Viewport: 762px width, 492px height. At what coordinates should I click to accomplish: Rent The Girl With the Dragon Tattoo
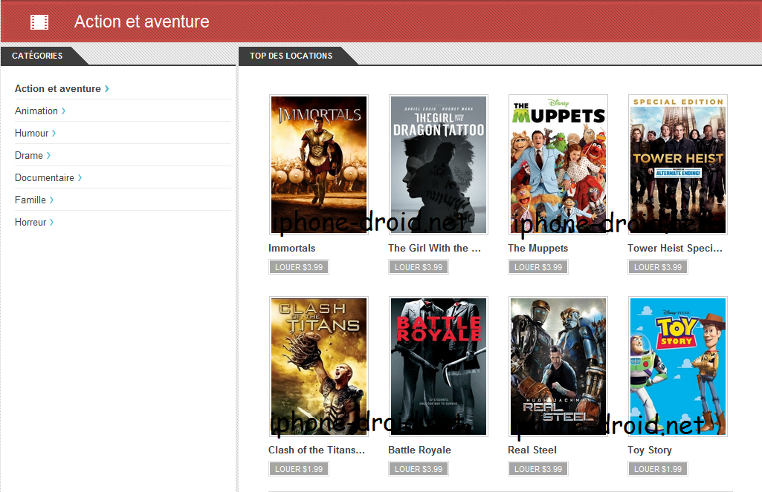pos(419,267)
